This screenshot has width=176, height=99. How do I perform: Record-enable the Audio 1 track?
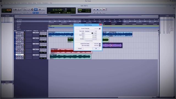coord(17,34)
